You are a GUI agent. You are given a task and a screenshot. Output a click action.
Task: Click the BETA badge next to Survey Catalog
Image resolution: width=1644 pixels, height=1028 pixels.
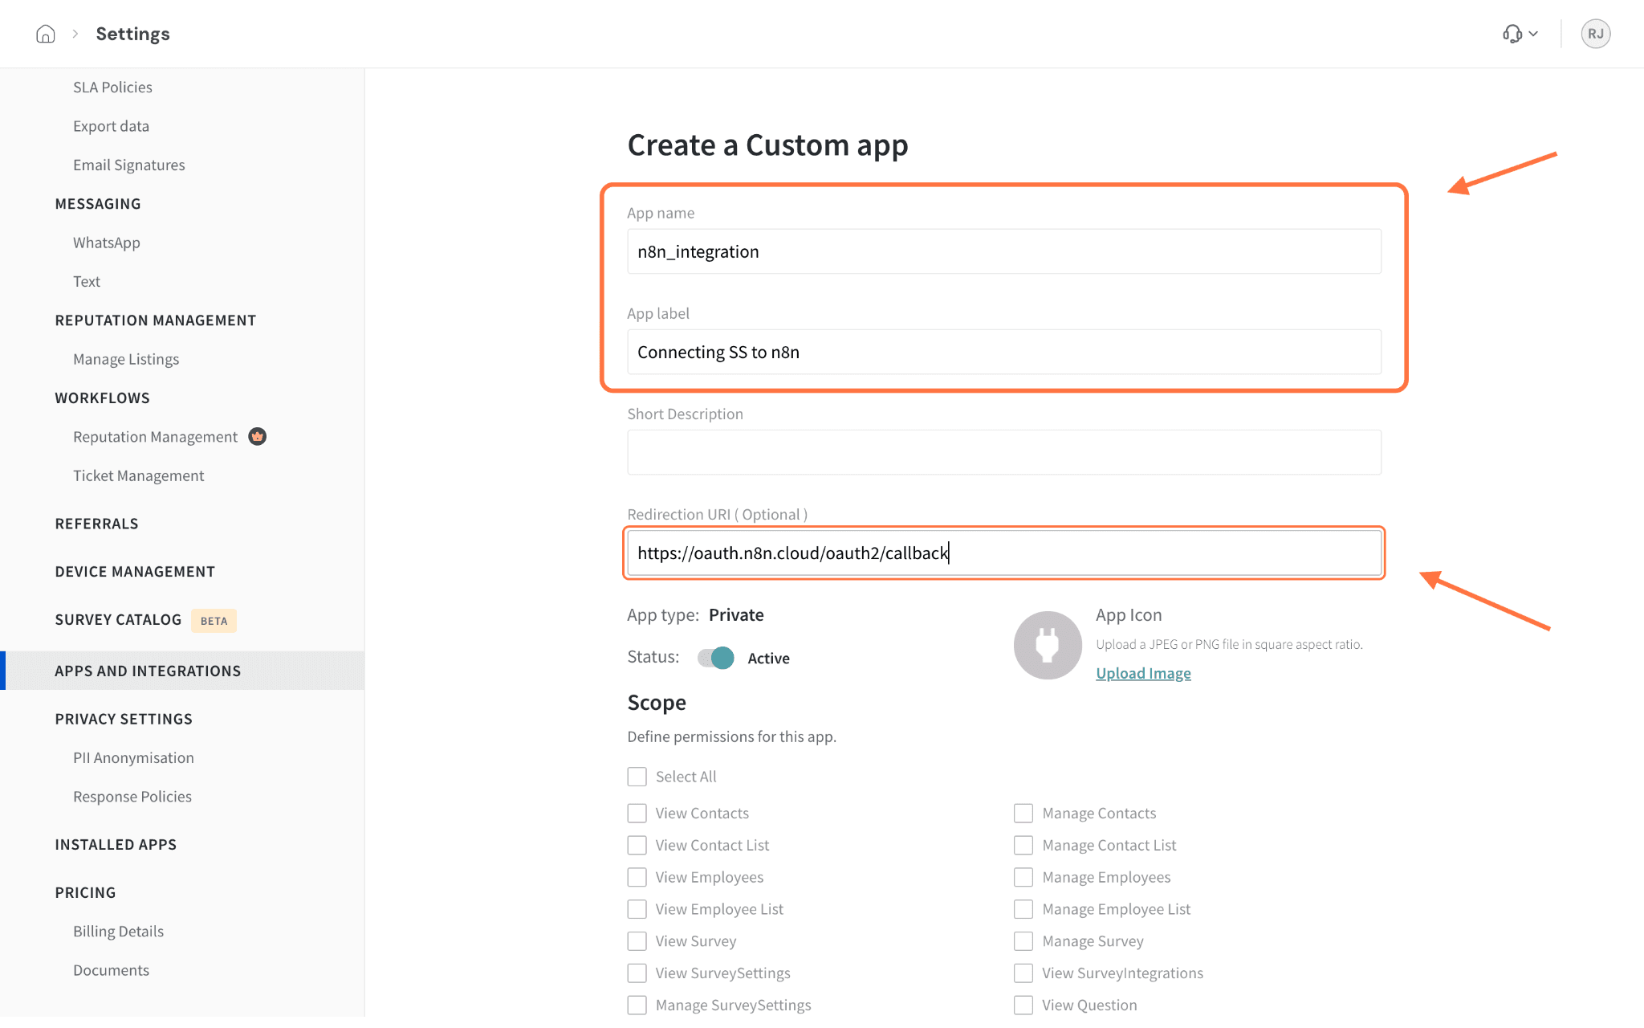(214, 620)
